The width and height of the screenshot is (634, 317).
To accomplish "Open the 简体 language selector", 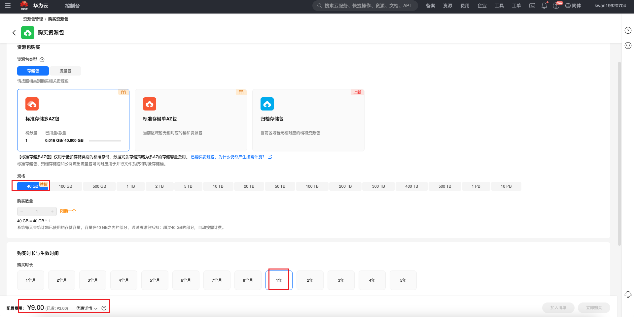I will [x=573, y=6].
